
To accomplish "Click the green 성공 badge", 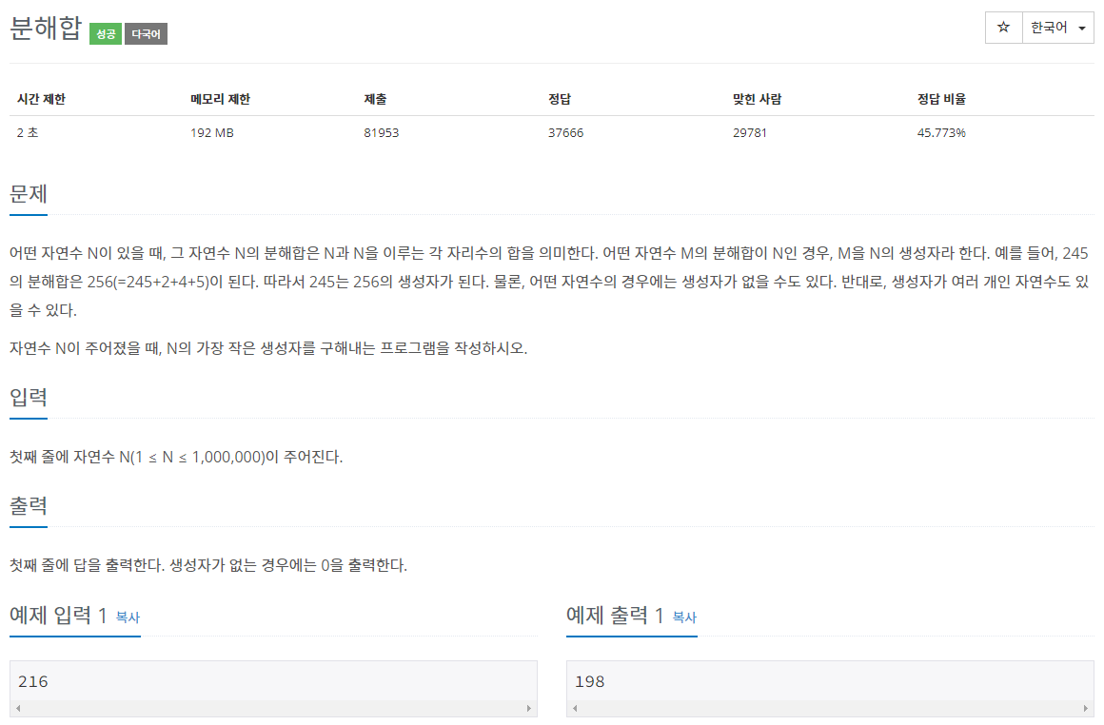I will tap(106, 34).
